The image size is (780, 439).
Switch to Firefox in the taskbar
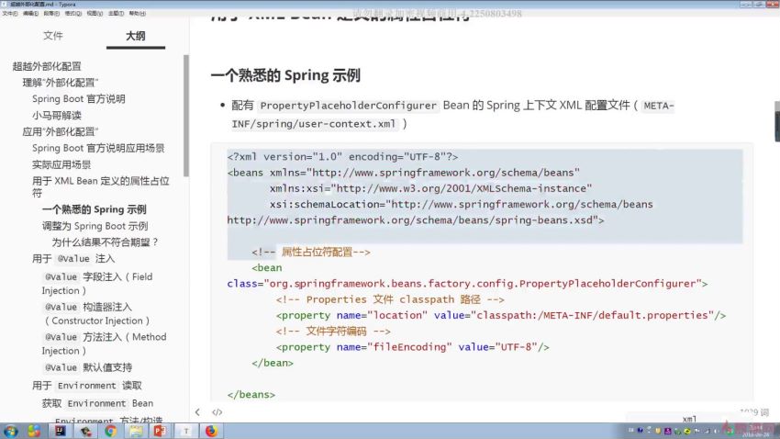pyautogui.click(x=210, y=430)
